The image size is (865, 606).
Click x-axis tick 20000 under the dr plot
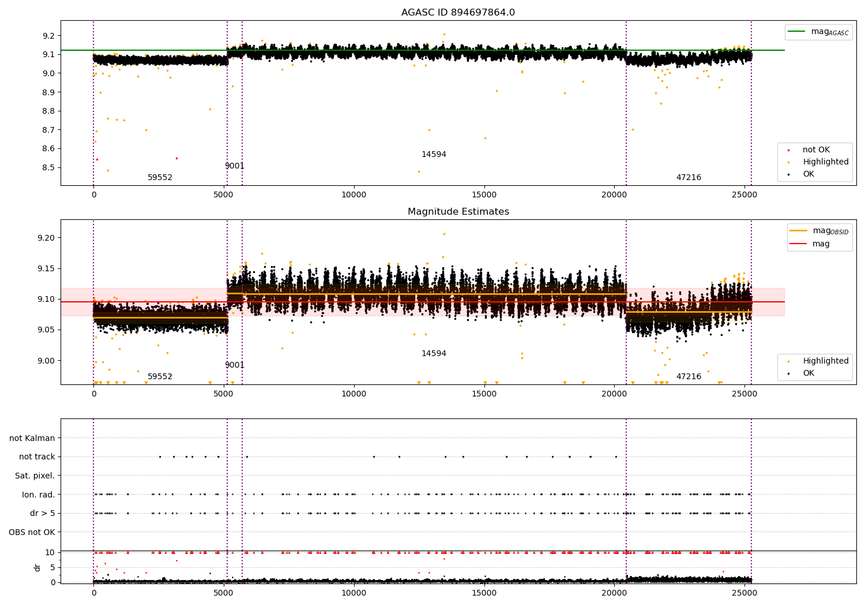click(x=614, y=593)
